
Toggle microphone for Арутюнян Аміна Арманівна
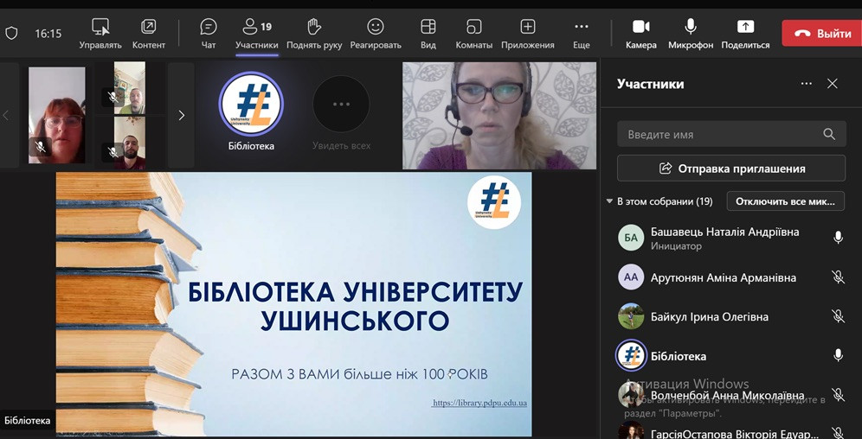[x=838, y=277]
